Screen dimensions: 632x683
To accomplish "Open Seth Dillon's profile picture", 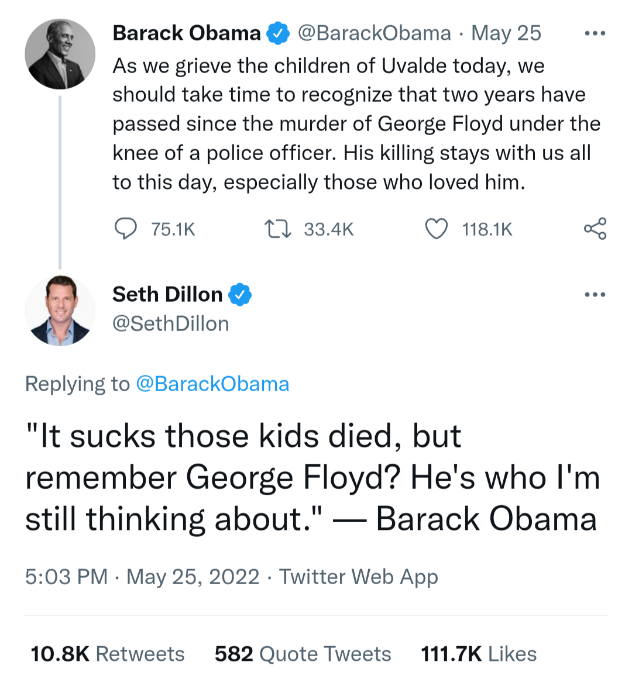I will [60, 310].
